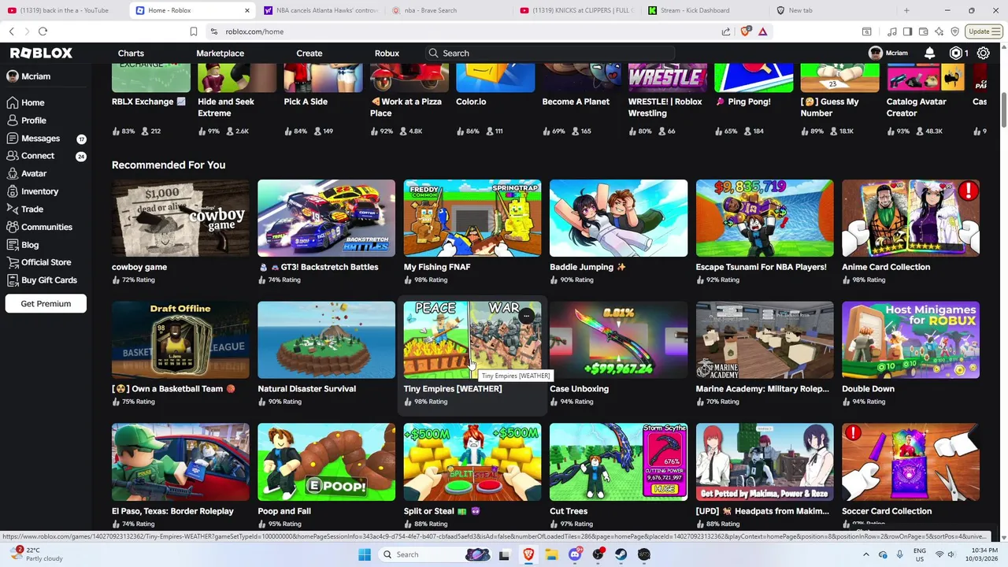Open Windows Start menu

[365, 554]
